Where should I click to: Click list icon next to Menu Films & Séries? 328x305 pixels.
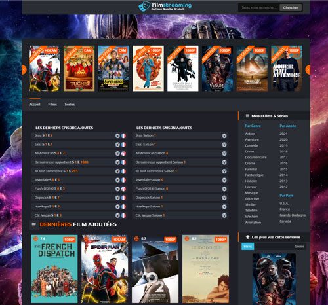247,116
